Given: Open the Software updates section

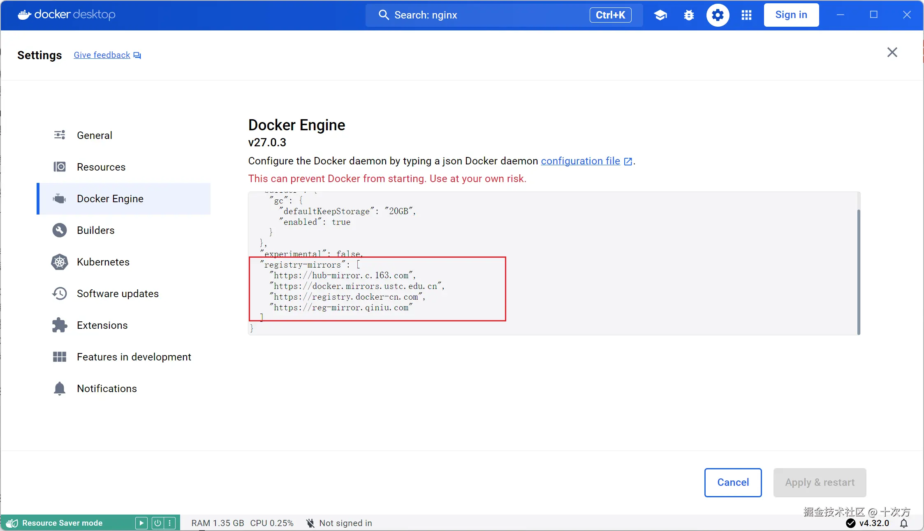Looking at the screenshot, I should click(123, 293).
